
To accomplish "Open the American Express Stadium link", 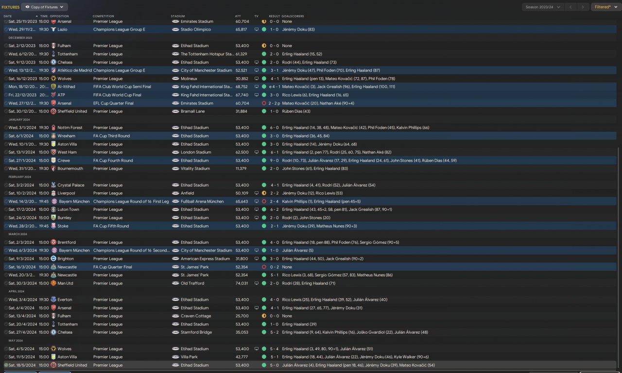I will point(206,259).
